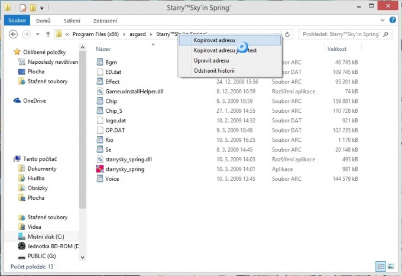This screenshot has height=276, width=402.
Task: Open Plocha under Oblíbené položky
Action: pos(36,72)
